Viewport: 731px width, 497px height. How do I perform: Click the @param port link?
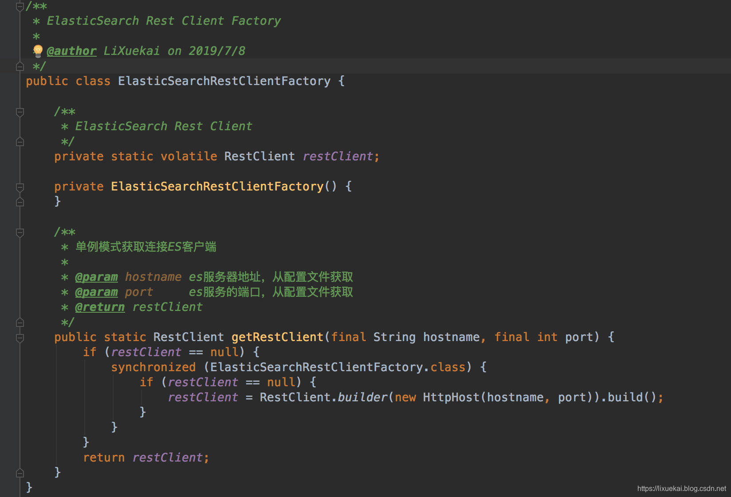click(96, 291)
